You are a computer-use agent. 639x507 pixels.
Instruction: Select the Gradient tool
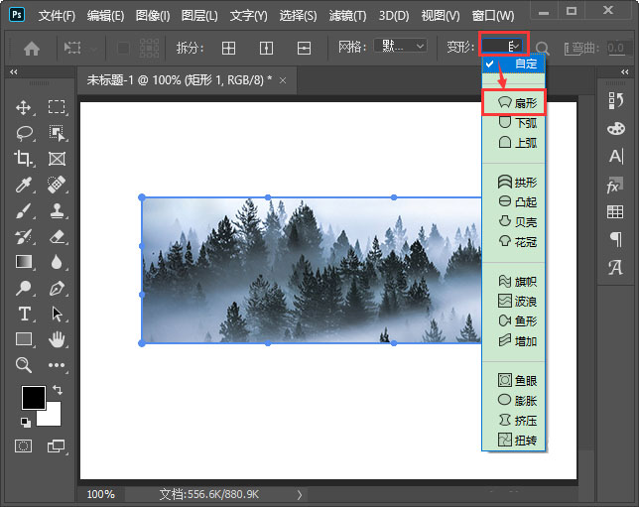(x=24, y=262)
